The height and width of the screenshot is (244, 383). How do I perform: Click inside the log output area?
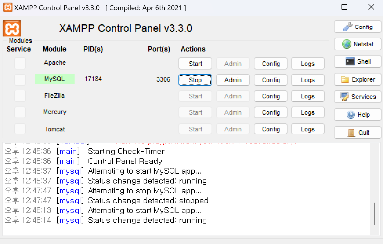[189, 188]
